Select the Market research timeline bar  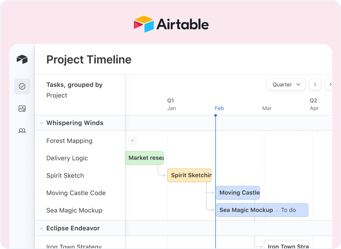tap(144, 158)
